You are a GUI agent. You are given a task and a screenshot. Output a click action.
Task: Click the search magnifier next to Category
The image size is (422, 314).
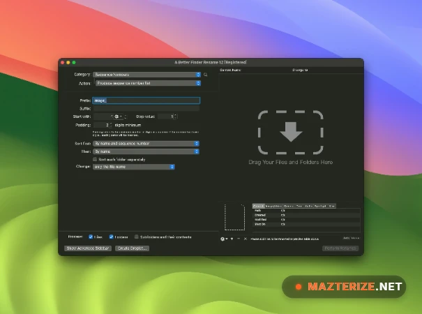pyautogui.click(x=206, y=75)
